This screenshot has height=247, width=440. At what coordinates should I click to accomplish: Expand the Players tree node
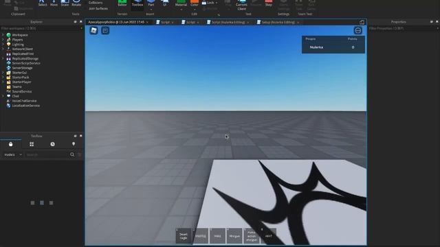click(3, 40)
